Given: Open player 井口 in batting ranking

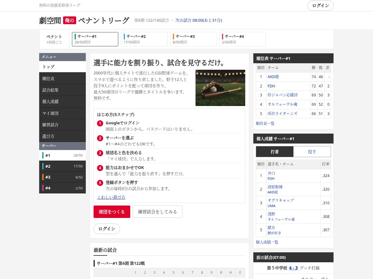Looking at the screenshot, I should point(271,173).
